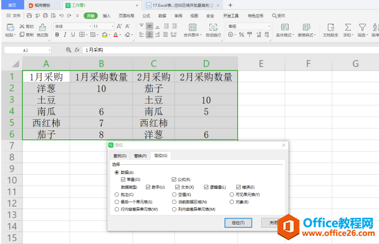379x244 pixels.
Task: Toggle the 逻辑值(L) checkbox
Action: [x=206, y=187]
